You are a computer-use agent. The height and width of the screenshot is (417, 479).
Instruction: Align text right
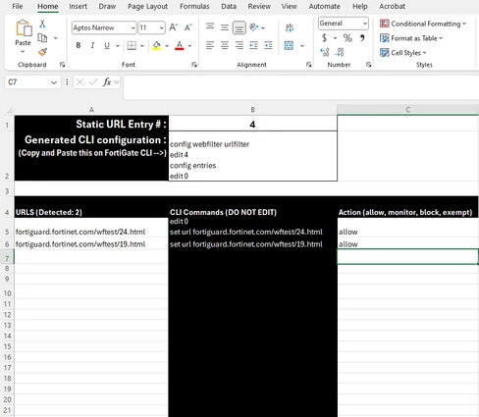[239, 45]
